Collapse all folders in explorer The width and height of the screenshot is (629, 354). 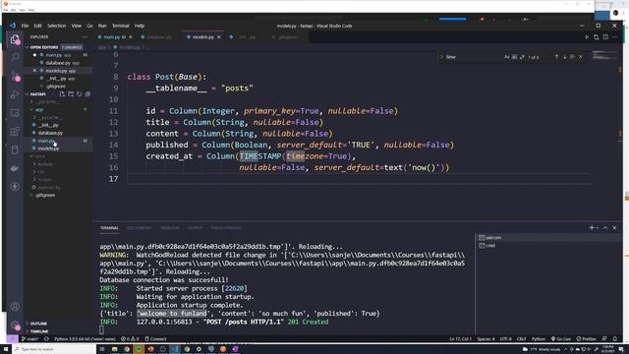click(87, 94)
